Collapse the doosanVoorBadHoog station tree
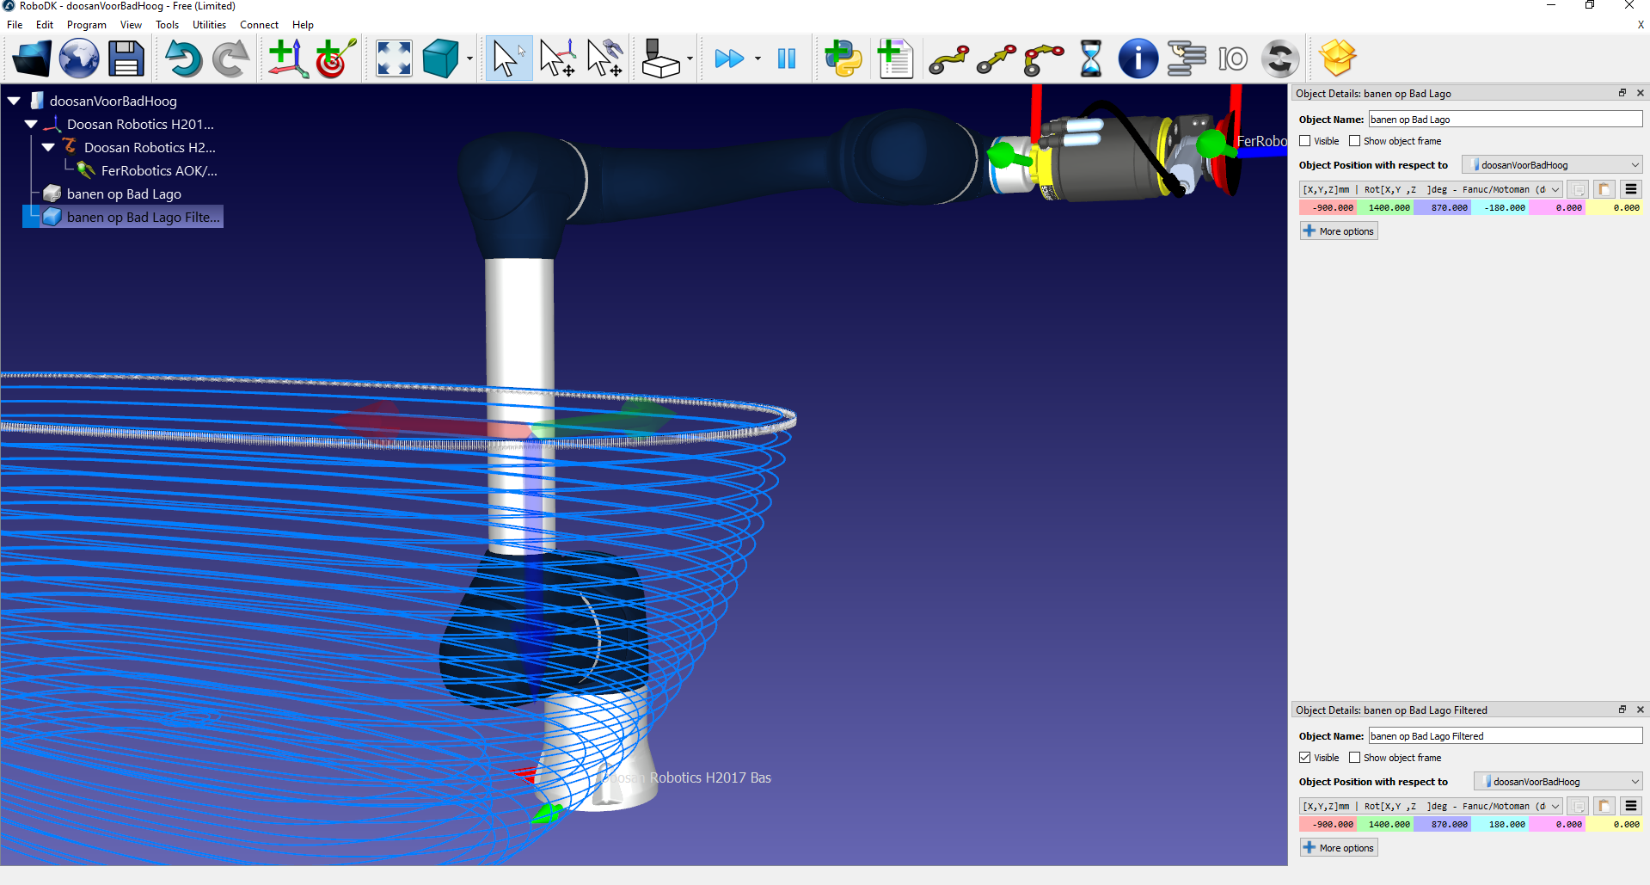 [x=14, y=101]
